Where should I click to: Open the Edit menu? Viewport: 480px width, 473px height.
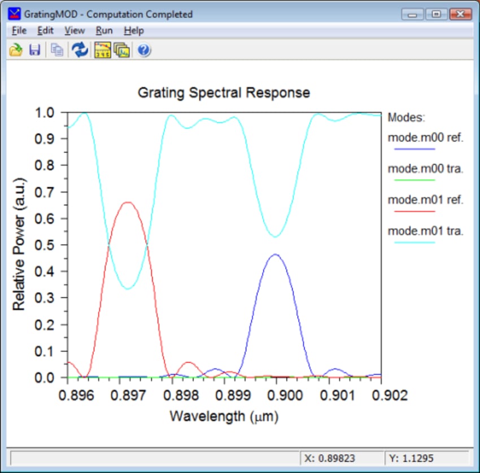tap(45, 30)
